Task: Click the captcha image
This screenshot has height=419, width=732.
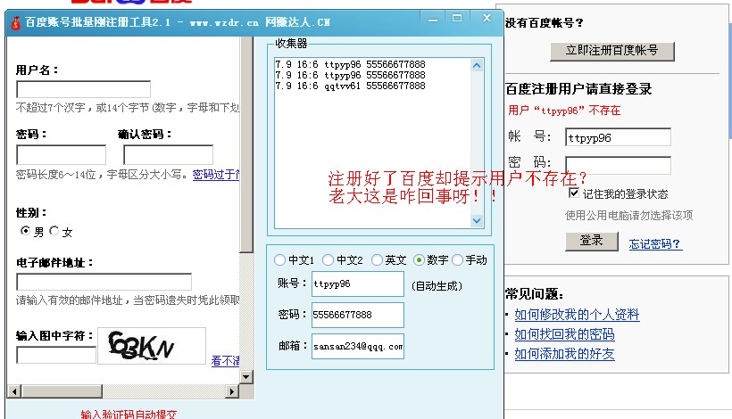Action: coord(152,345)
